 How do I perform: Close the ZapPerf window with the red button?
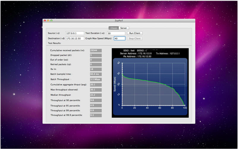point(45,21)
